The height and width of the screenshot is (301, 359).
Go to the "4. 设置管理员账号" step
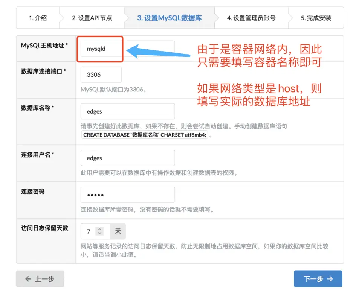(x=252, y=17)
